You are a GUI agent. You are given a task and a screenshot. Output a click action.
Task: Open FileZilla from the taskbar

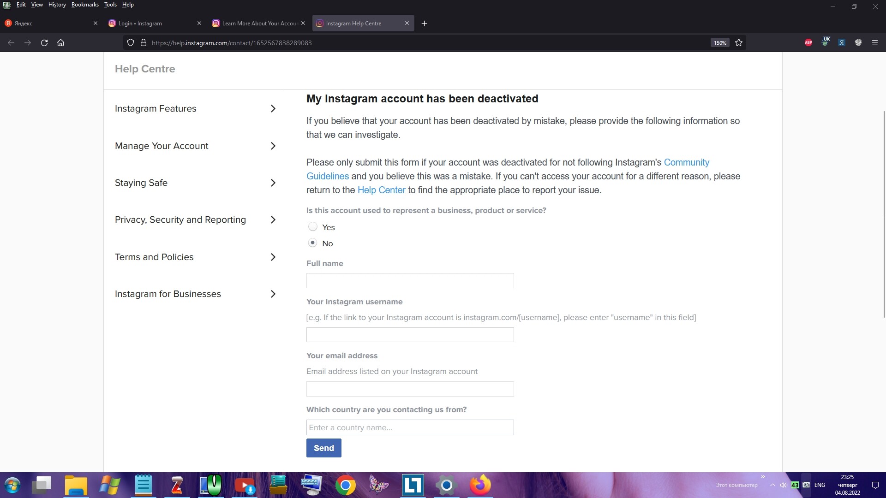[x=177, y=485]
